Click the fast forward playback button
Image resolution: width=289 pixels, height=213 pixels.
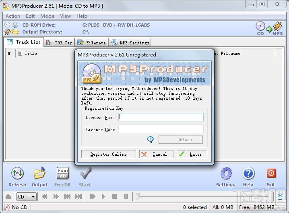56,196
